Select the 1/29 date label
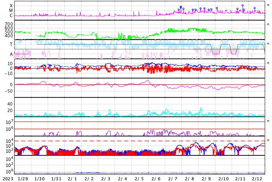272x182 pixels. click(x=23, y=179)
